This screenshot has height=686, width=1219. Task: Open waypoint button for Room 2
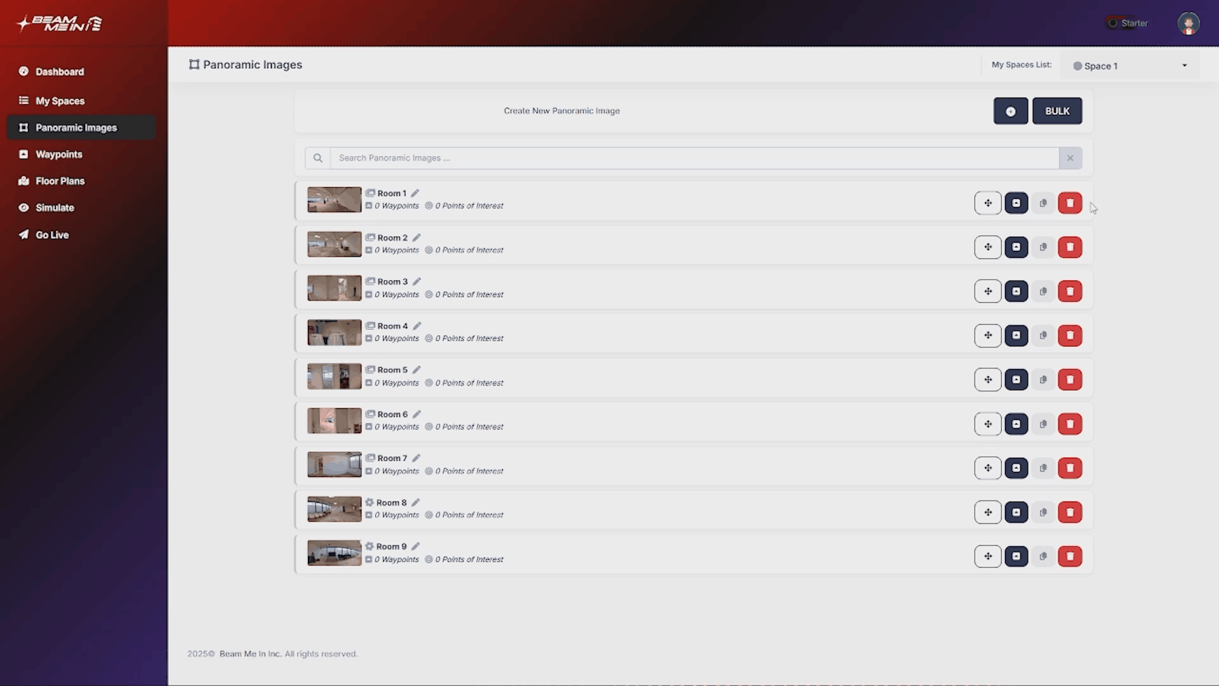[x=1016, y=247]
